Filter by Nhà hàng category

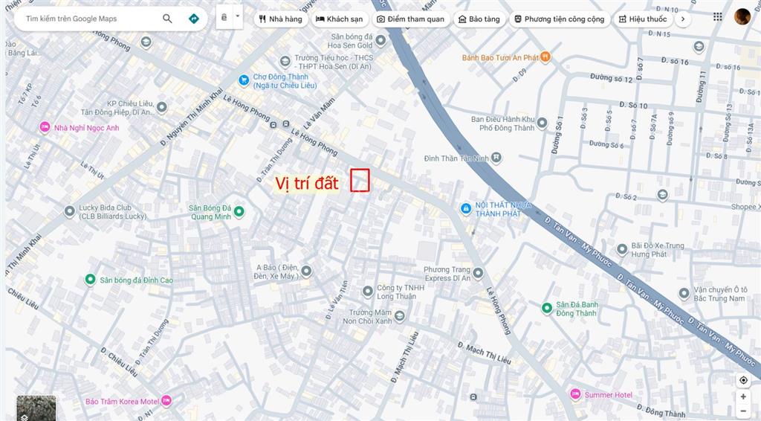(280, 19)
